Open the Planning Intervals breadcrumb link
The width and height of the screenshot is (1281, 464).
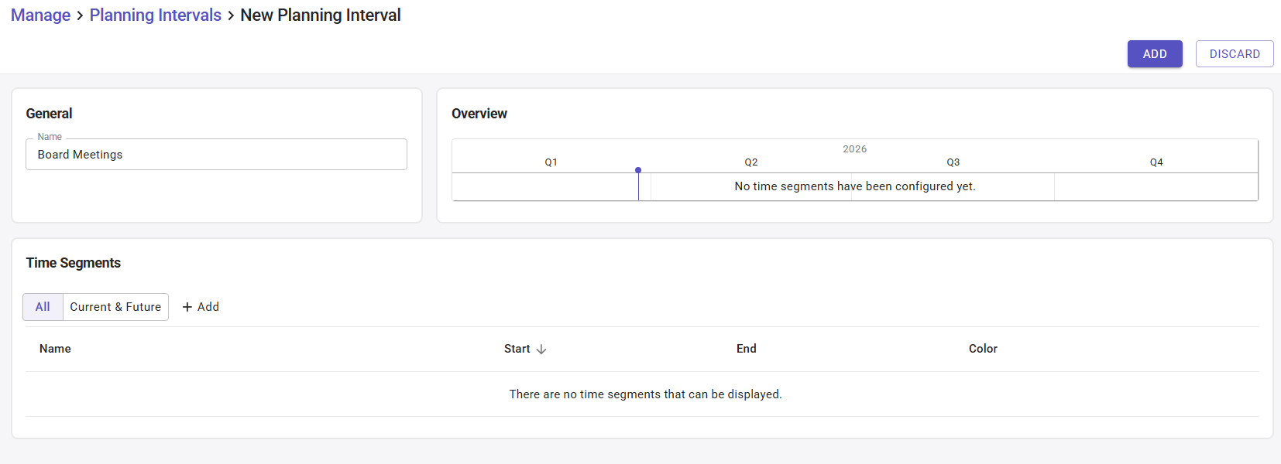coord(155,15)
